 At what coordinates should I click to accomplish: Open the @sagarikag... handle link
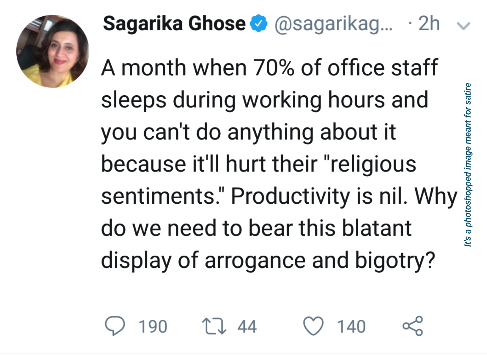[333, 24]
